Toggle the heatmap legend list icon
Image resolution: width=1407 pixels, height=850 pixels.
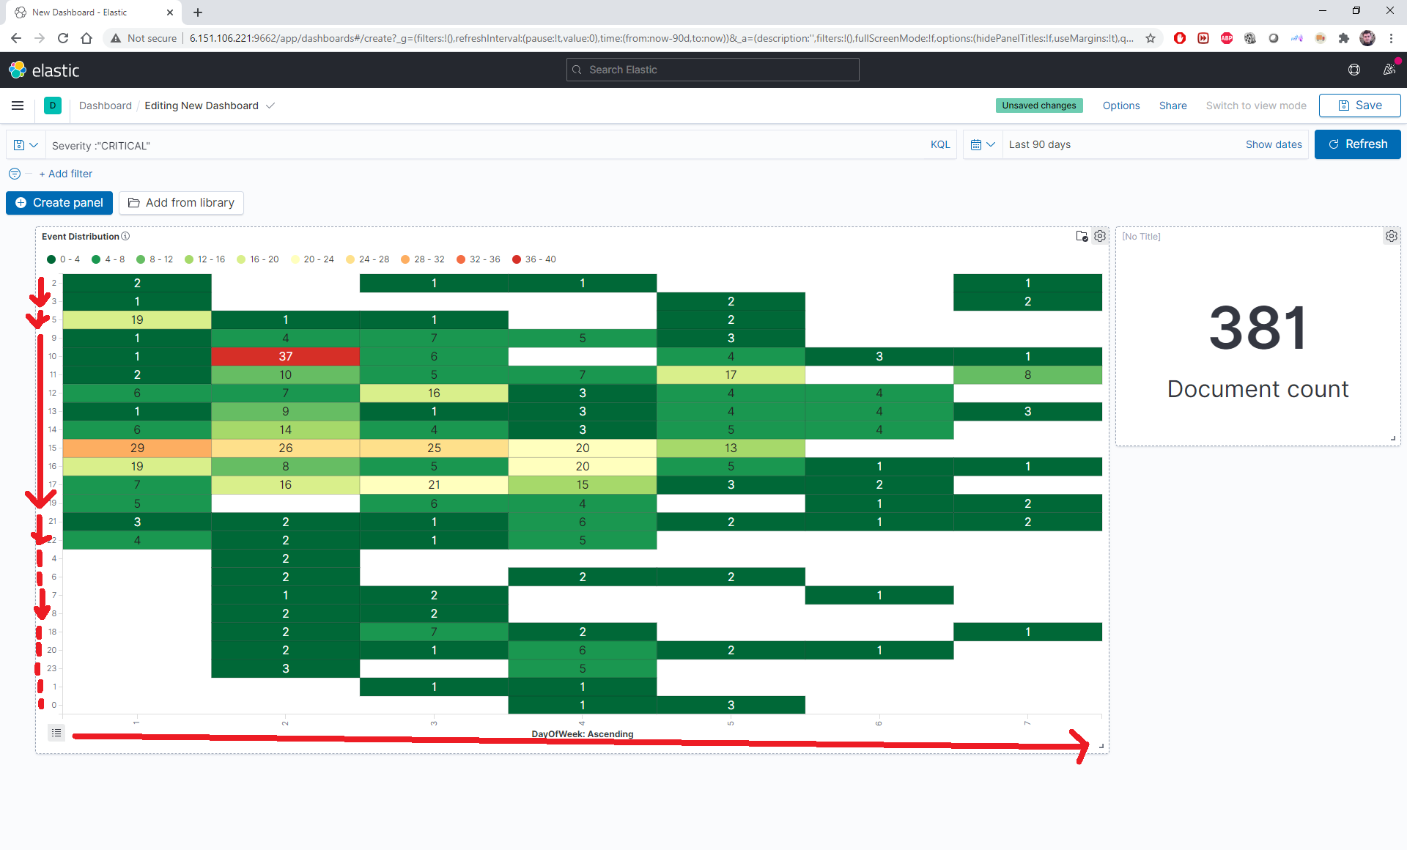[x=56, y=733]
